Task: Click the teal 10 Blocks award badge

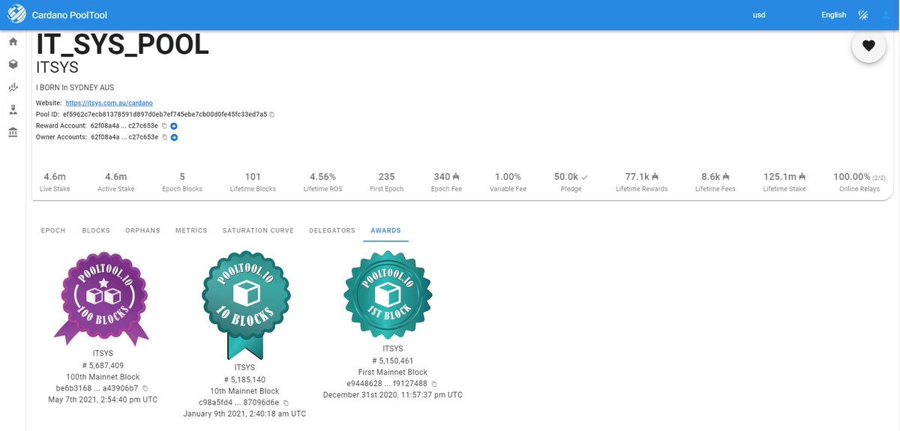Action: [245, 305]
